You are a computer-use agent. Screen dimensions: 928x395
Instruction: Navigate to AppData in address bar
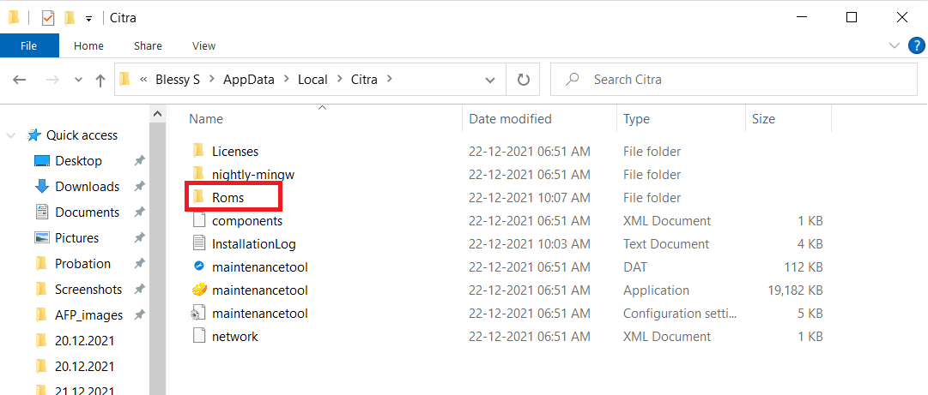pos(249,79)
